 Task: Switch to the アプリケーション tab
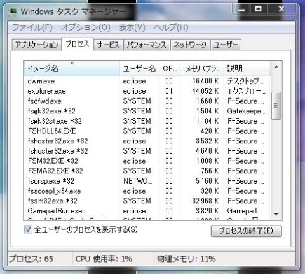(37, 45)
